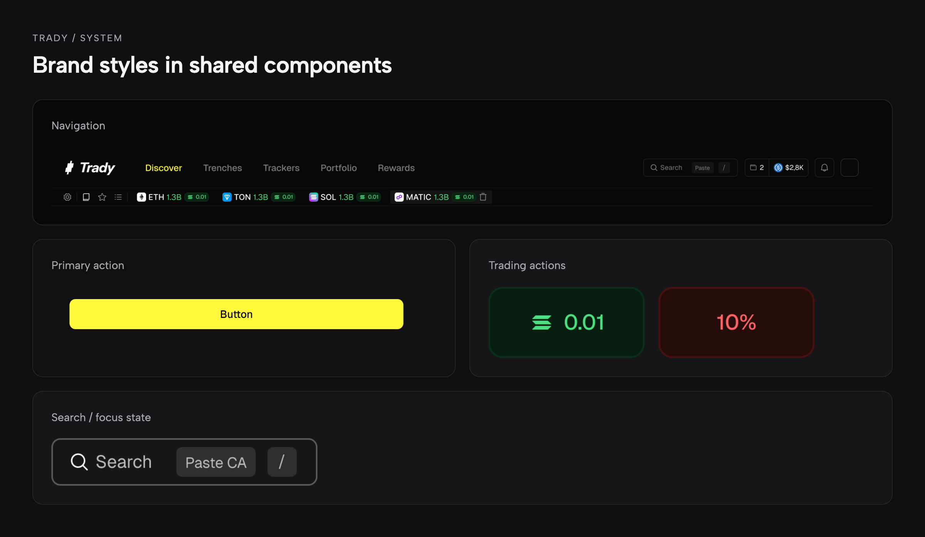This screenshot has height=537, width=925.
Task: Click the slash shortcut key in the large search
Action: 282,462
